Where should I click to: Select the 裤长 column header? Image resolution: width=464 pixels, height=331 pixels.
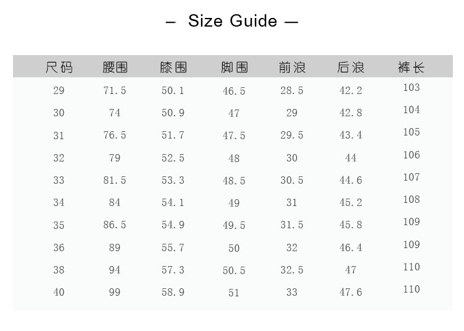click(x=411, y=67)
